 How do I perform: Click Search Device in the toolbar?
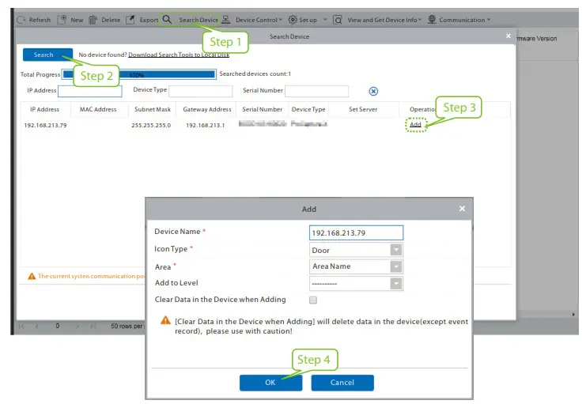pyautogui.click(x=198, y=20)
